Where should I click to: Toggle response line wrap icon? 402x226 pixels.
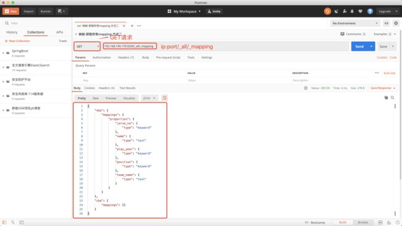[x=165, y=98]
